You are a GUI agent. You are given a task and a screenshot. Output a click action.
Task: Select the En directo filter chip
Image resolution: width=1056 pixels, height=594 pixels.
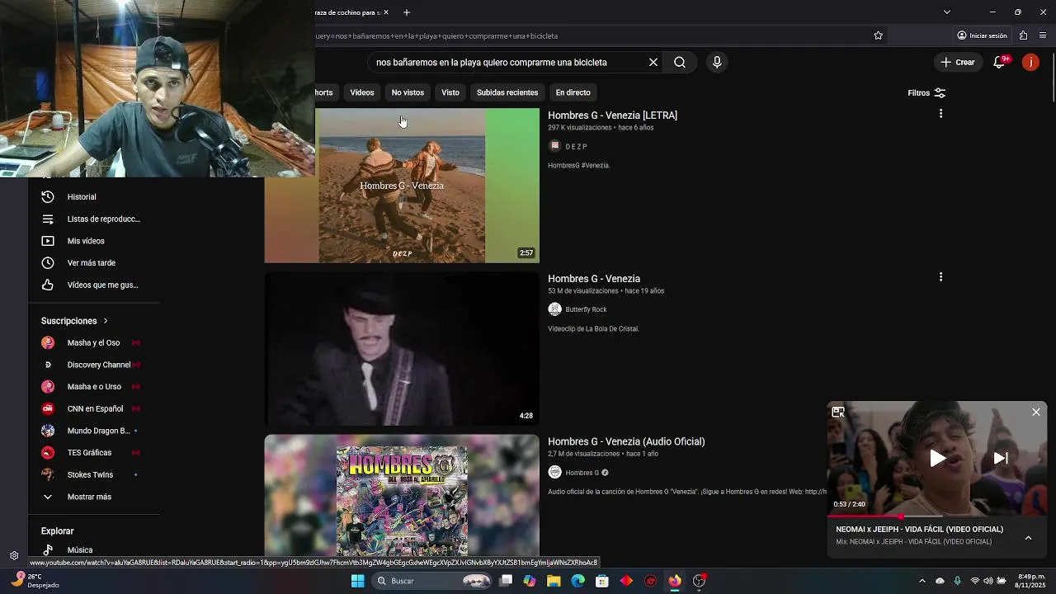[x=573, y=92]
